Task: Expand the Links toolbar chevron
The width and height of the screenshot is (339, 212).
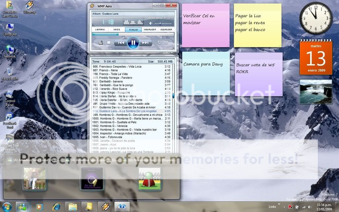Action: pyautogui.click(x=279, y=204)
